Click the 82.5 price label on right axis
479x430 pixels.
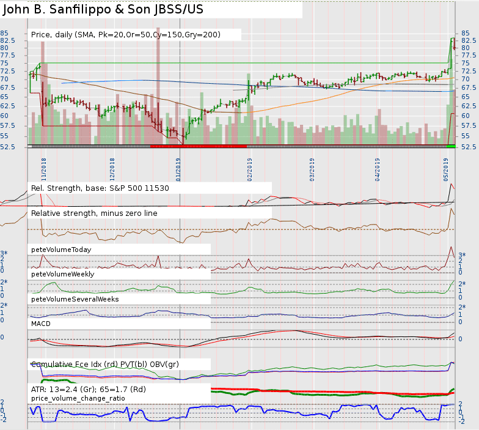[x=469, y=40]
